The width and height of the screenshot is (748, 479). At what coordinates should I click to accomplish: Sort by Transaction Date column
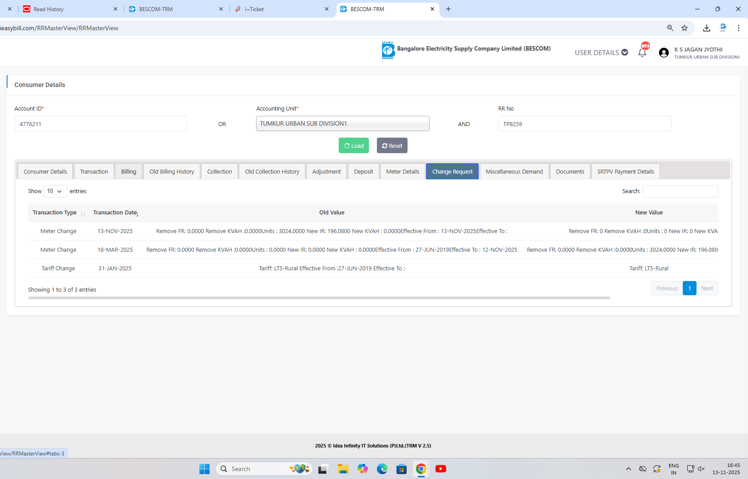115,213
